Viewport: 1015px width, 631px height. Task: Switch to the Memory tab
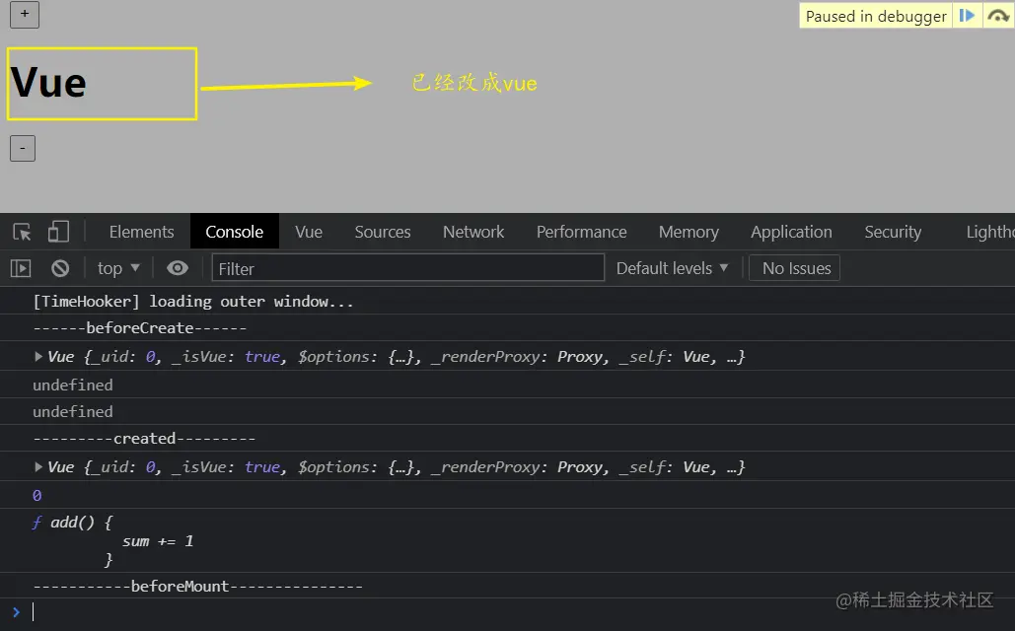click(x=689, y=232)
